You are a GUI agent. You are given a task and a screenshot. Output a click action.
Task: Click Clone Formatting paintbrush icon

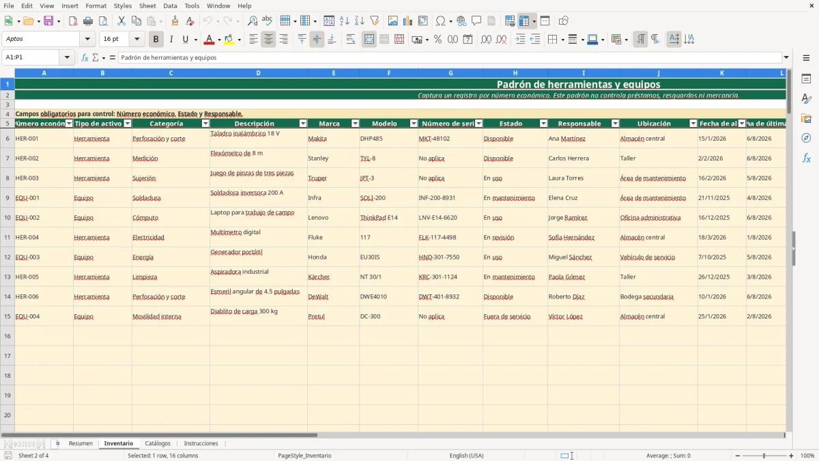pos(175,21)
